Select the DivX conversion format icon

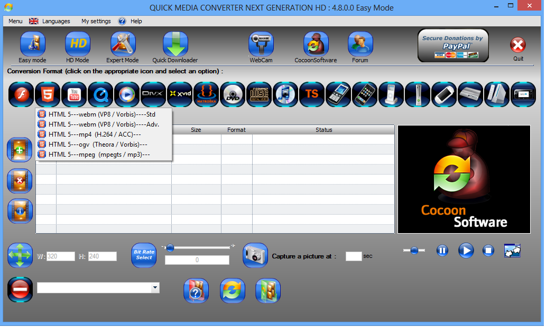[153, 94]
